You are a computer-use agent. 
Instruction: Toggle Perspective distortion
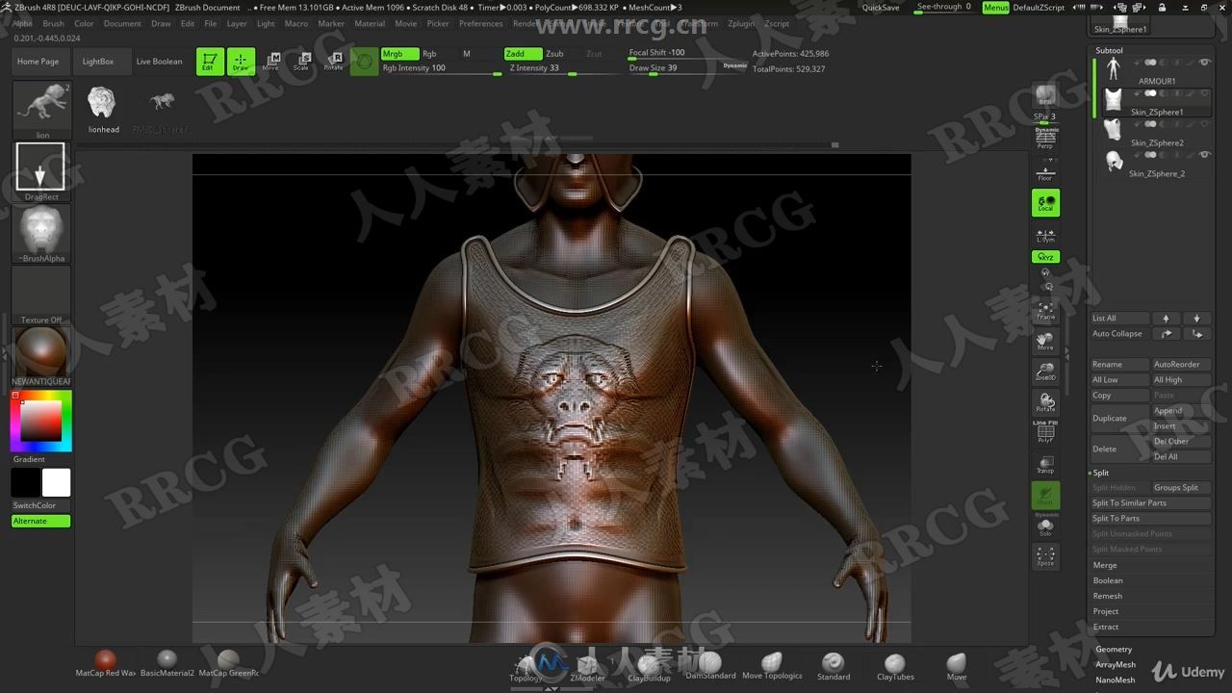coord(1045,141)
